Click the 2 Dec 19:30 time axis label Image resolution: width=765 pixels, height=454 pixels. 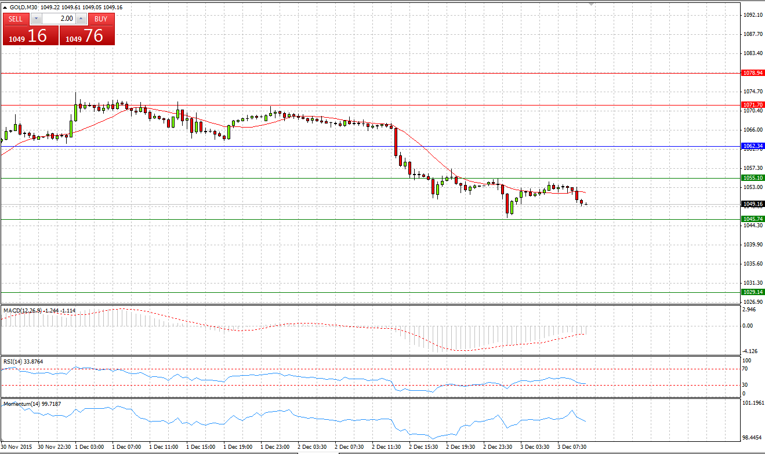[x=461, y=447]
